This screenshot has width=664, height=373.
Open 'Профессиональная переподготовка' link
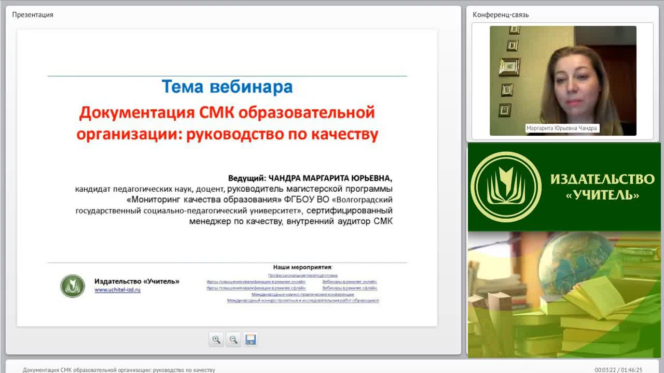click(x=303, y=276)
